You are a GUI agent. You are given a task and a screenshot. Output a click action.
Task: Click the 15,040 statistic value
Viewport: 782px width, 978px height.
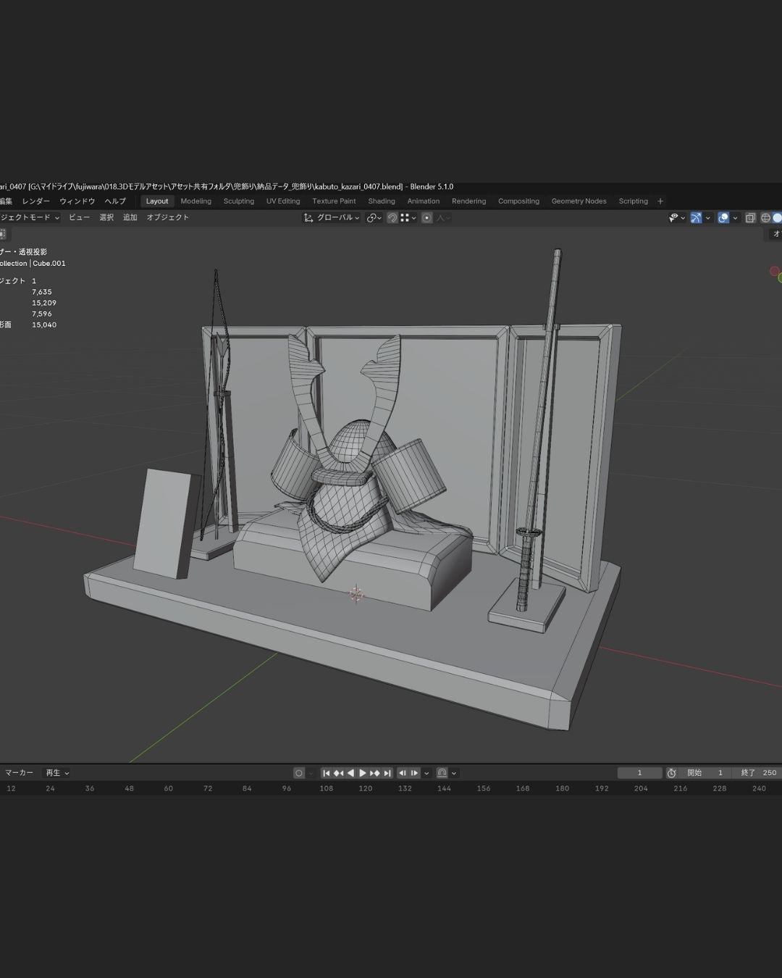point(44,325)
